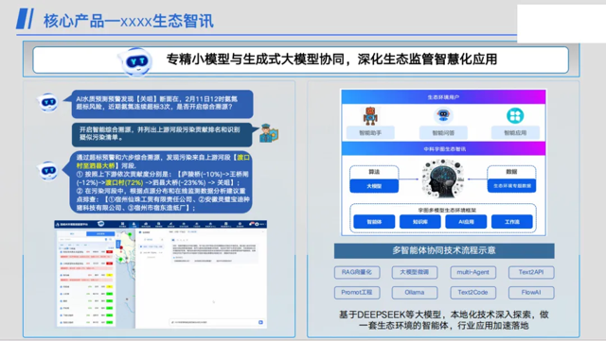Click the 知识库 framework button
Viewport: 606px width, 341px height.
tap(420, 222)
